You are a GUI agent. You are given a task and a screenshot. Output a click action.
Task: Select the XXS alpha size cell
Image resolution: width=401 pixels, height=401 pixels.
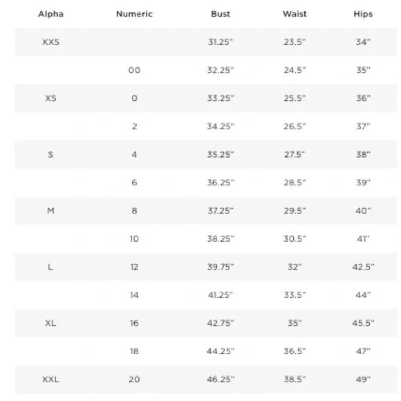pyautogui.click(x=50, y=42)
